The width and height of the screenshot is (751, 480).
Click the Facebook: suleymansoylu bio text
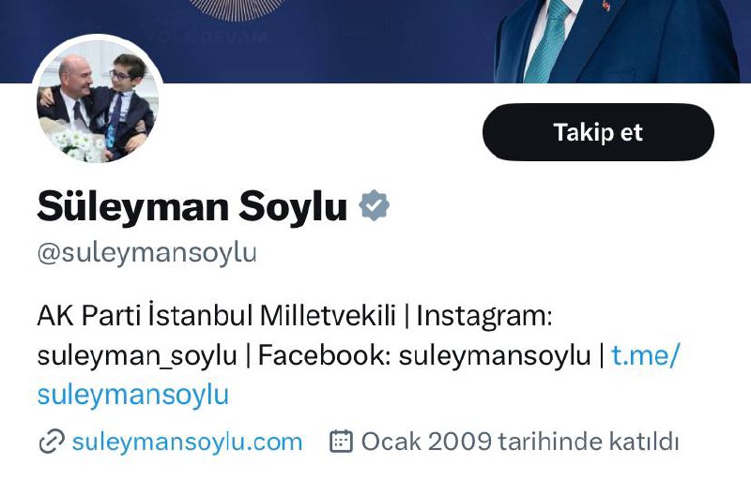[424, 355]
